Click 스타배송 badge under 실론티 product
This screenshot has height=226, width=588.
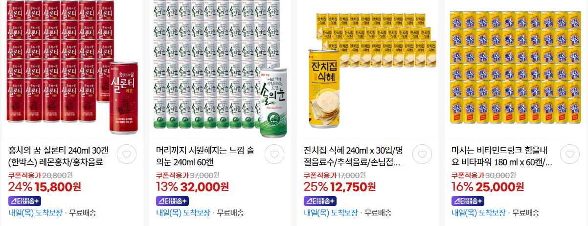25,201
